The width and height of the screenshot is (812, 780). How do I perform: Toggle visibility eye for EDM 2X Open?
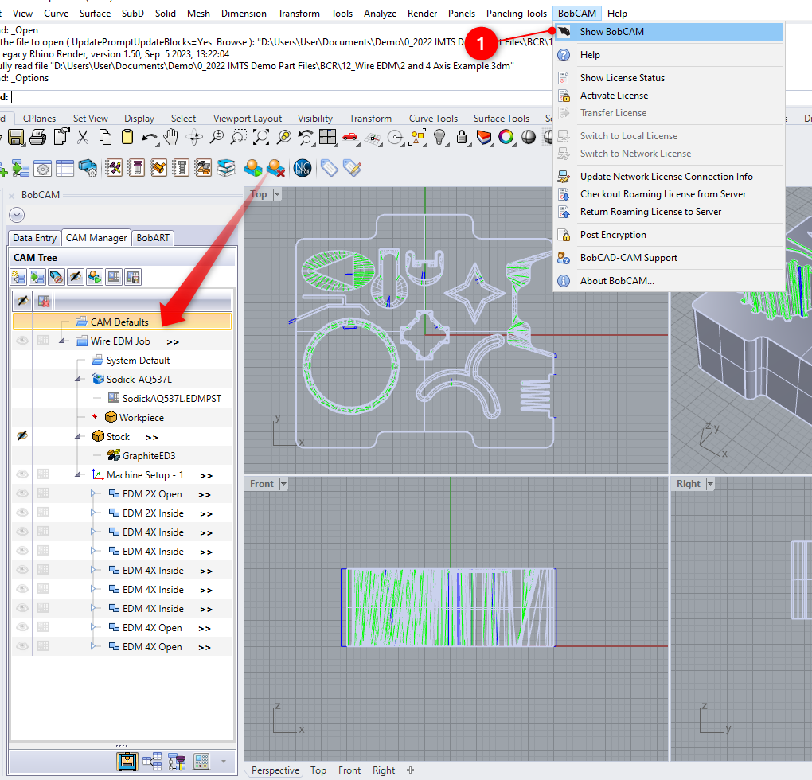click(22, 493)
